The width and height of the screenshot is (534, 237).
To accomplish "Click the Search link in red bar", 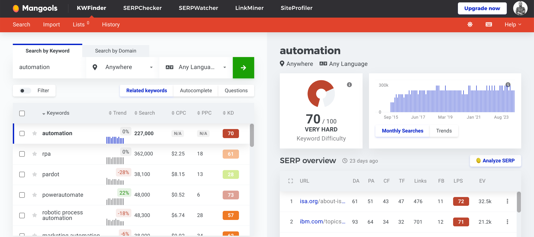I will coord(21,25).
